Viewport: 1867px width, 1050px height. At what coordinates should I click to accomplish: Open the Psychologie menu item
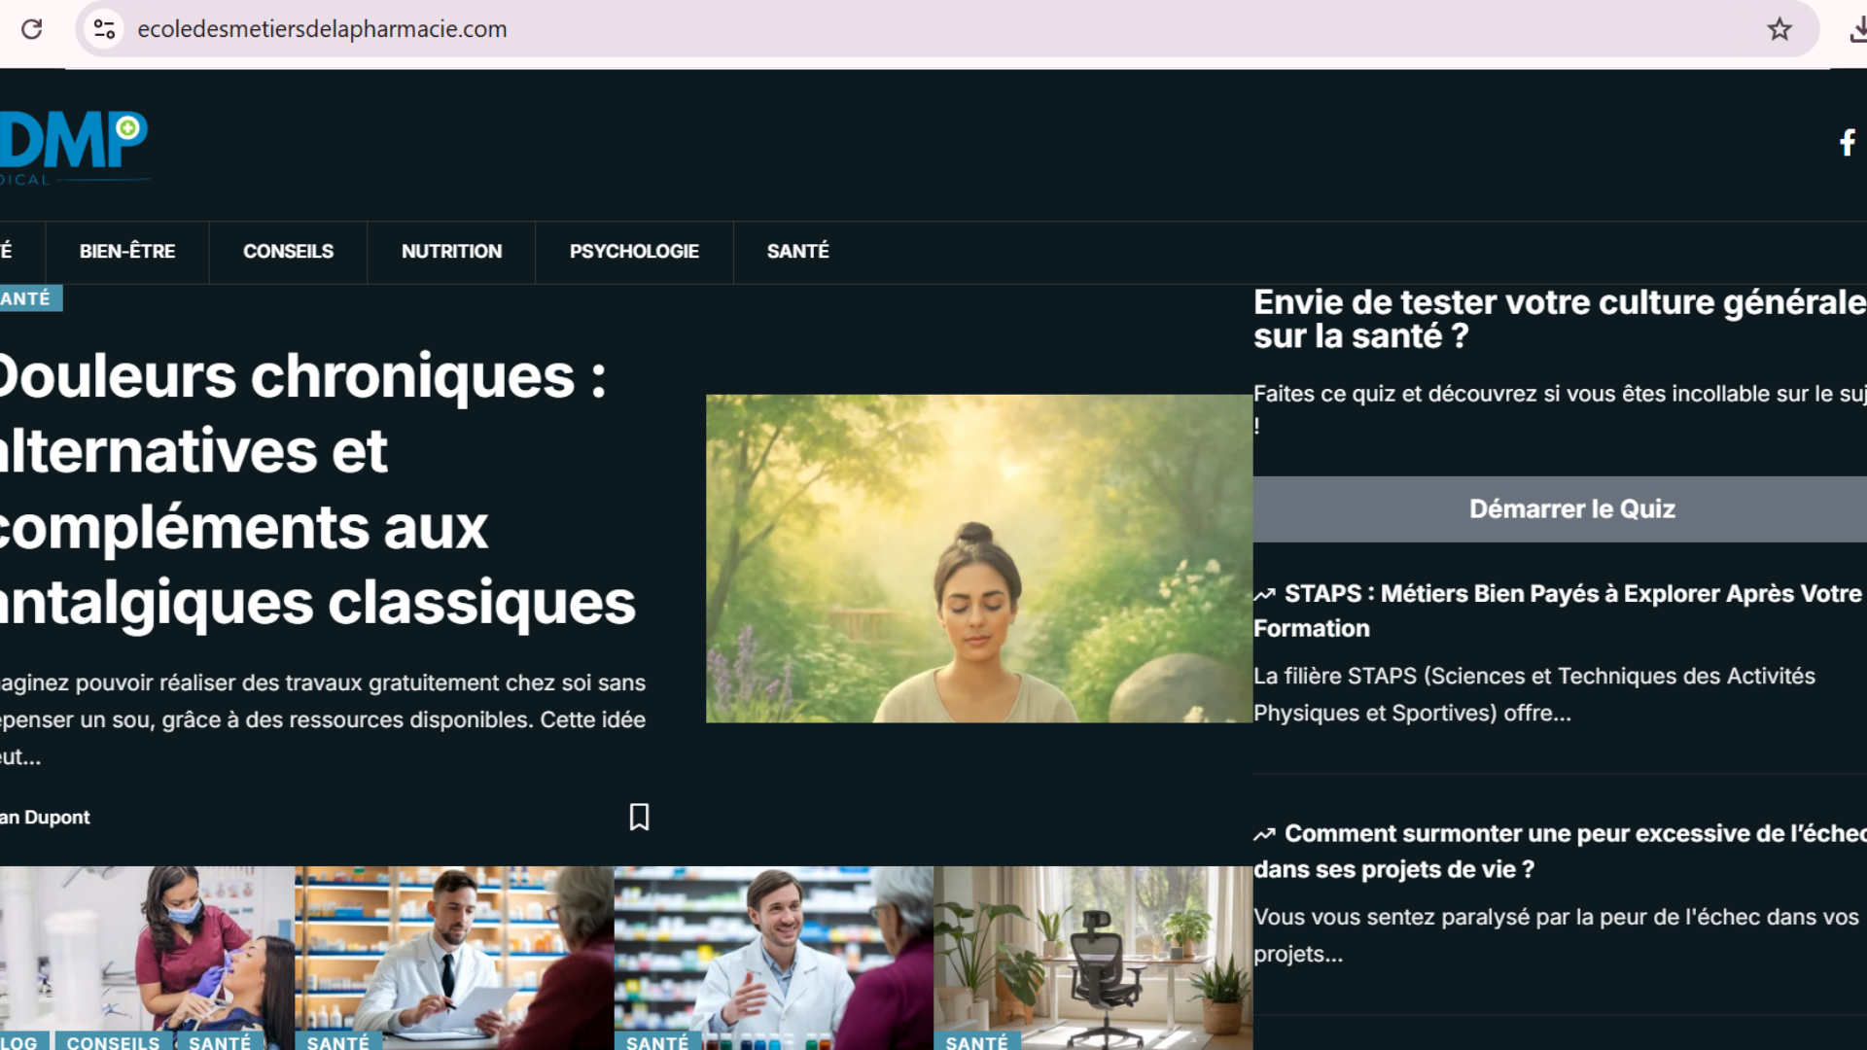click(x=634, y=252)
